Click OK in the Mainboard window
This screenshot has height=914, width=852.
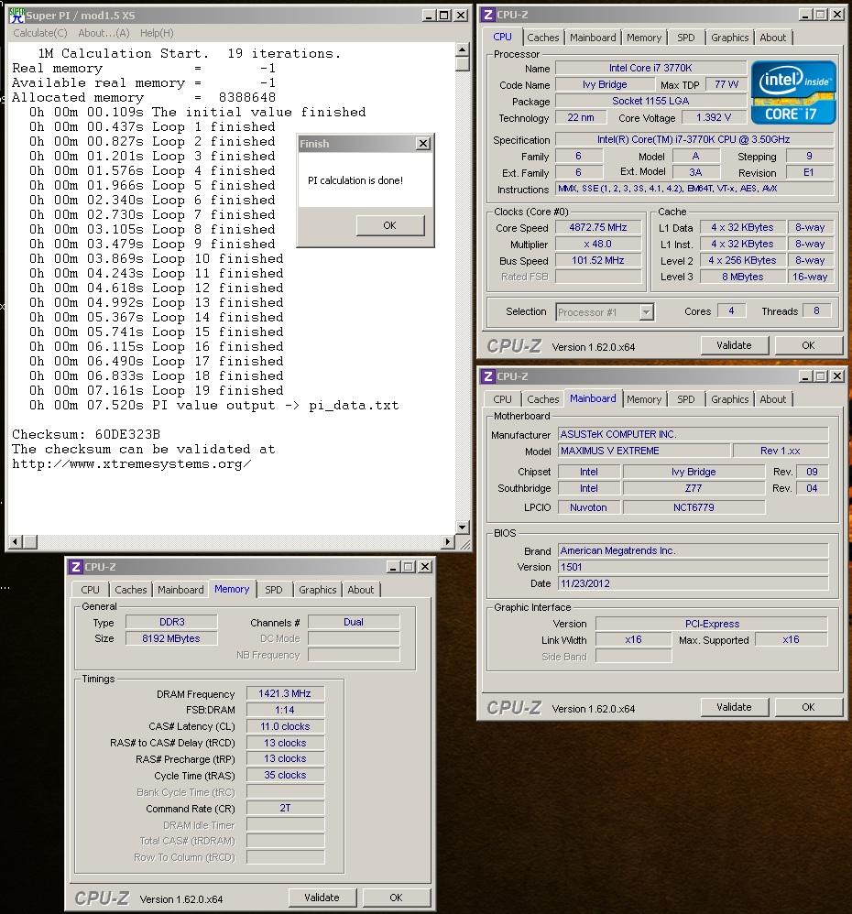point(808,707)
